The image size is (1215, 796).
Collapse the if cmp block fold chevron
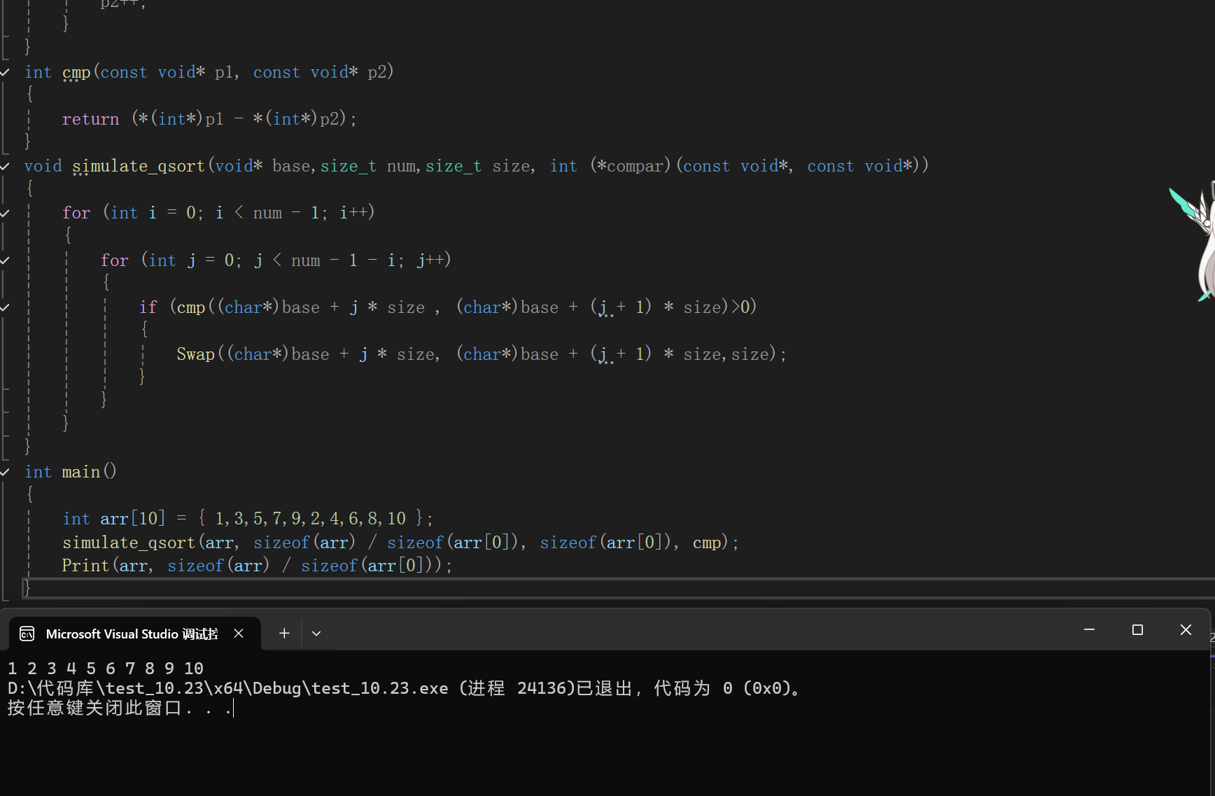5,307
